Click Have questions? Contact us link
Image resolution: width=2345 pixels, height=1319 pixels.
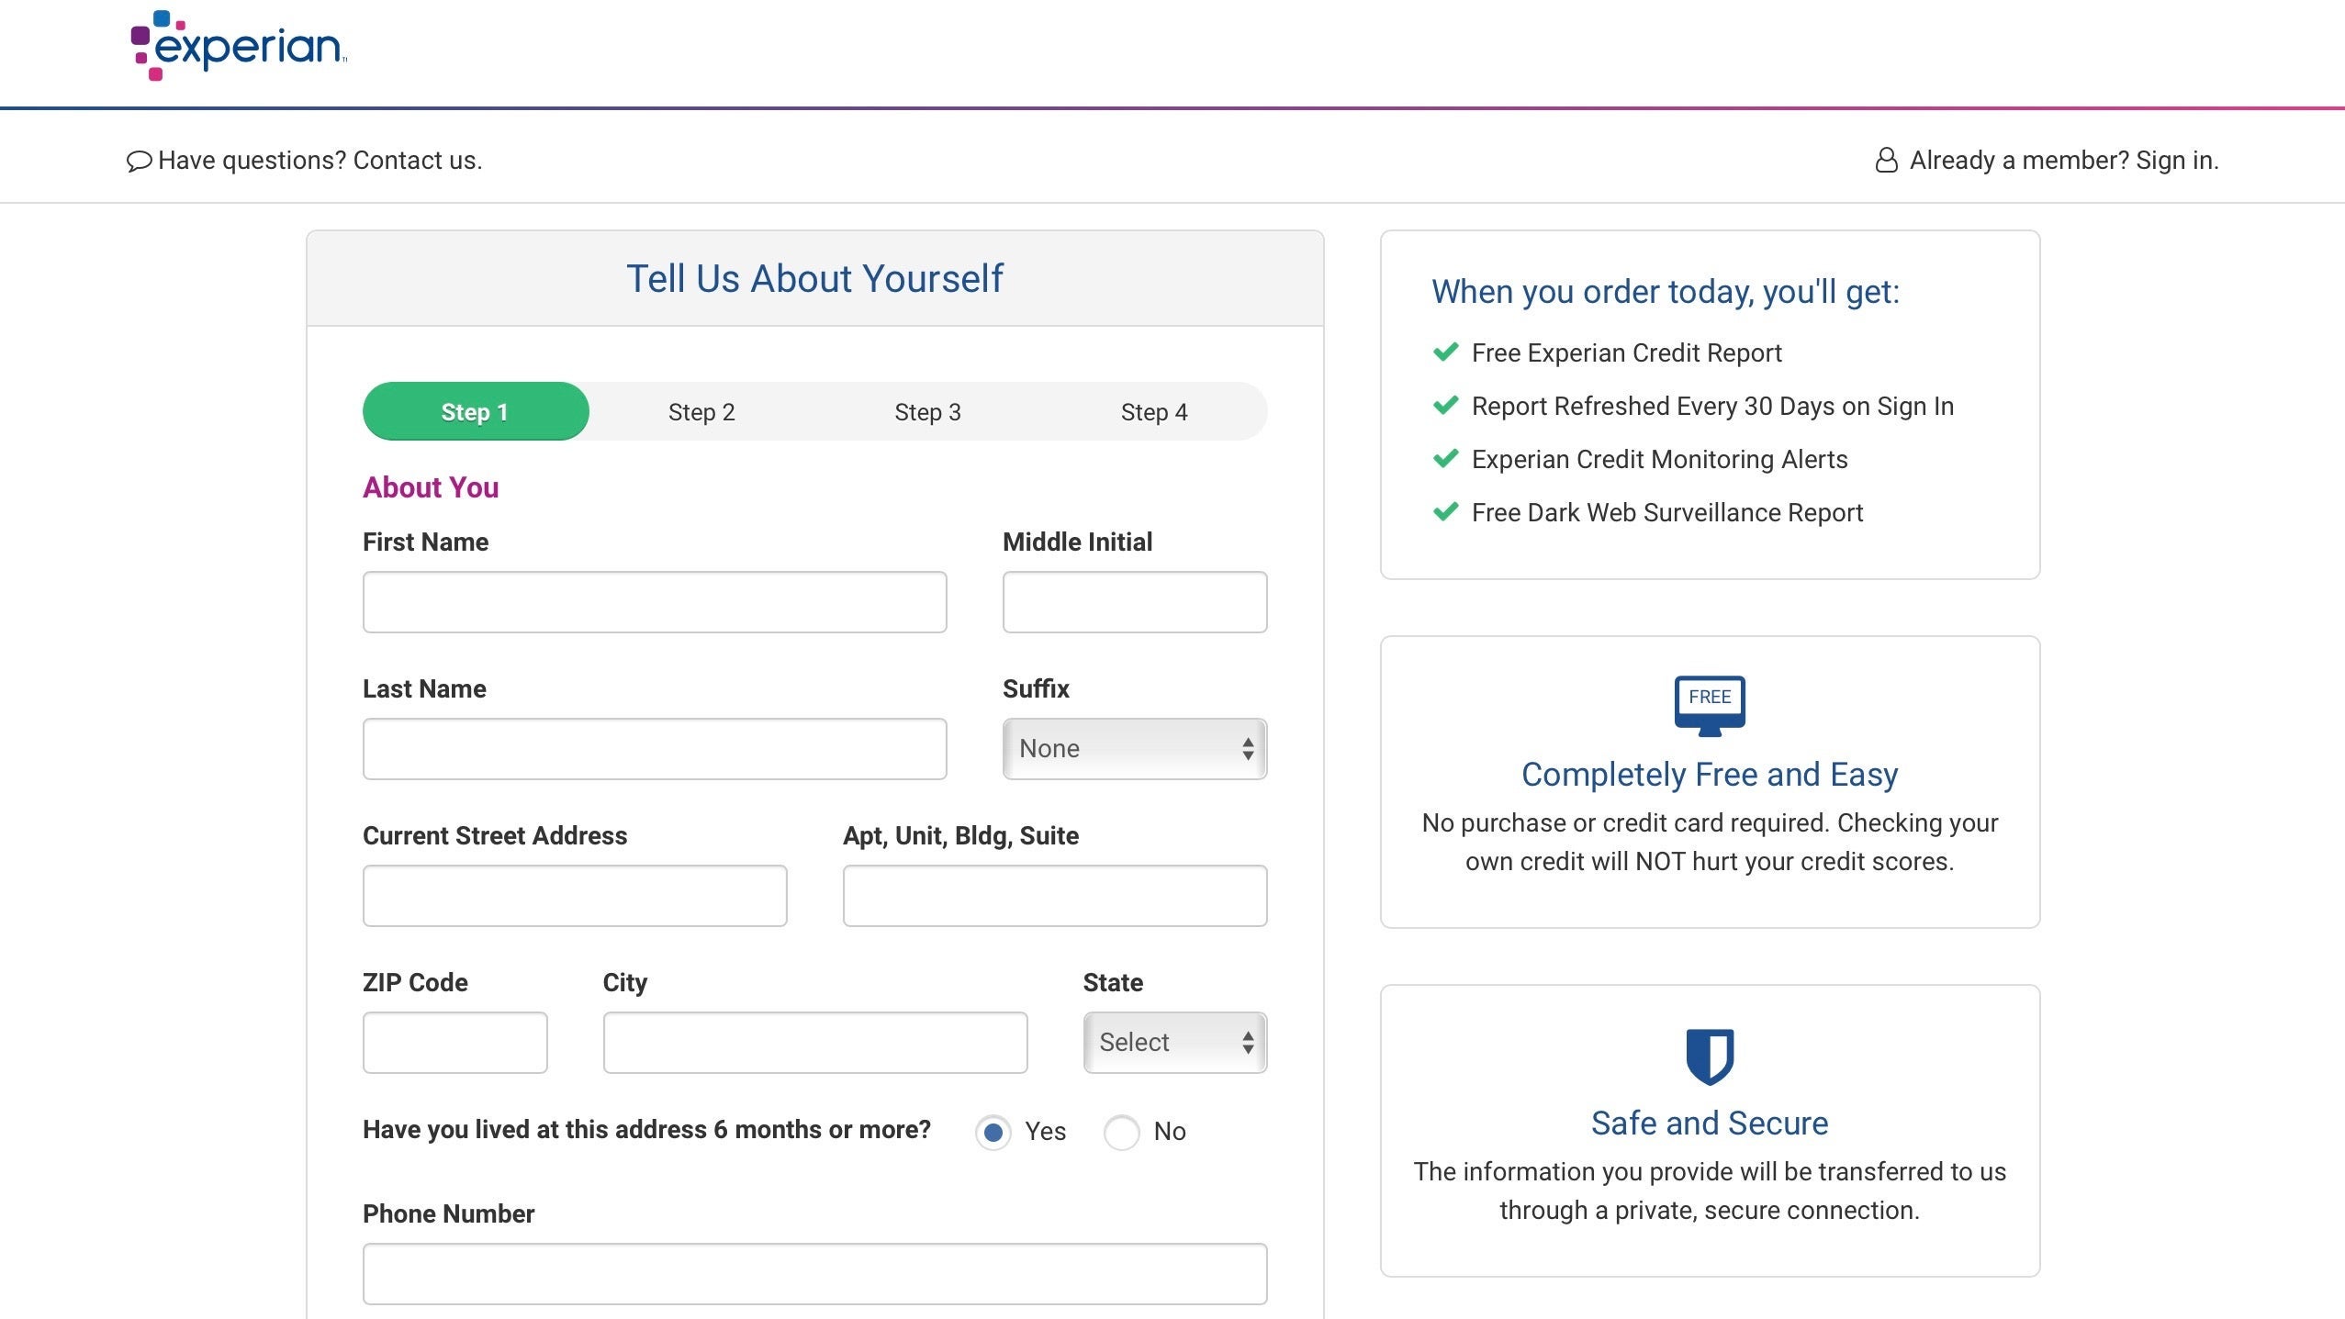coord(320,161)
